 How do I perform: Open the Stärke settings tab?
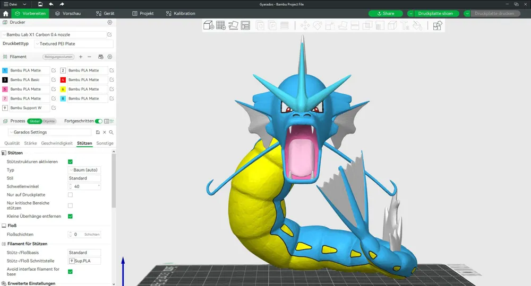pos(30,143)
